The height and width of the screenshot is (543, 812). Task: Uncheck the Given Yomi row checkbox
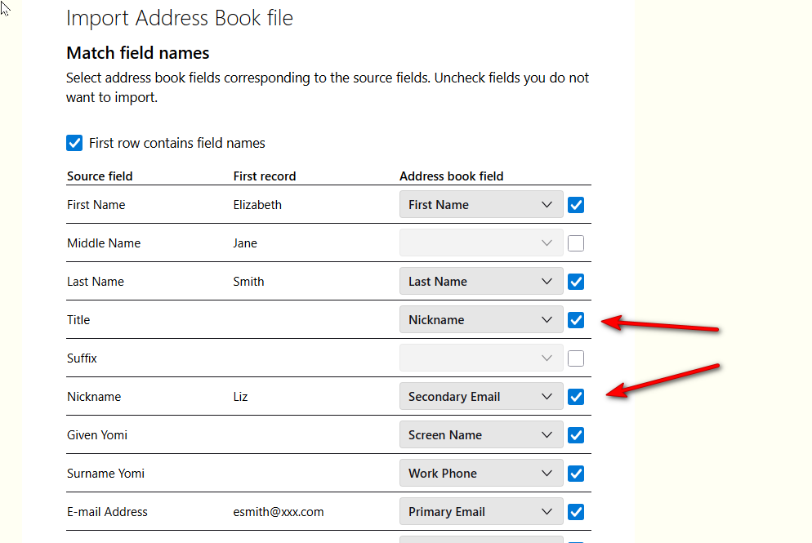tap(576, 435)
